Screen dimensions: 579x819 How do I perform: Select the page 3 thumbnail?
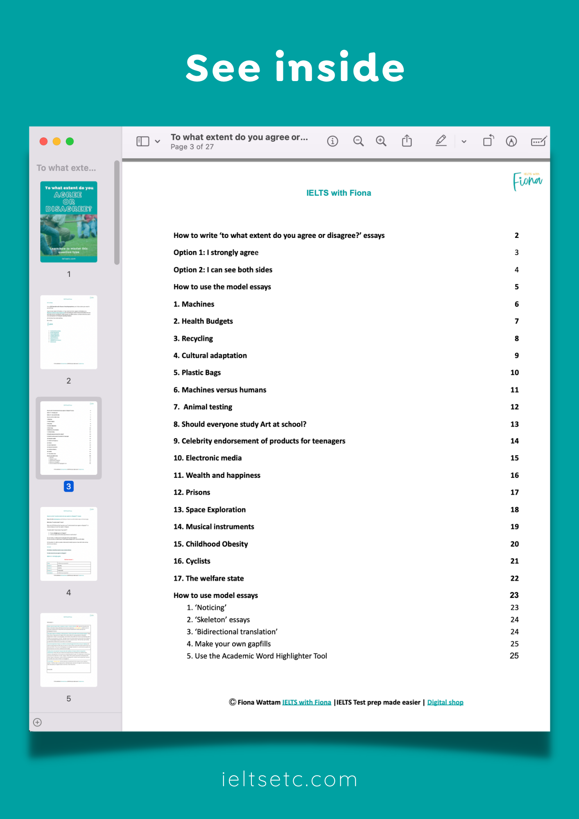pos(69,438)
